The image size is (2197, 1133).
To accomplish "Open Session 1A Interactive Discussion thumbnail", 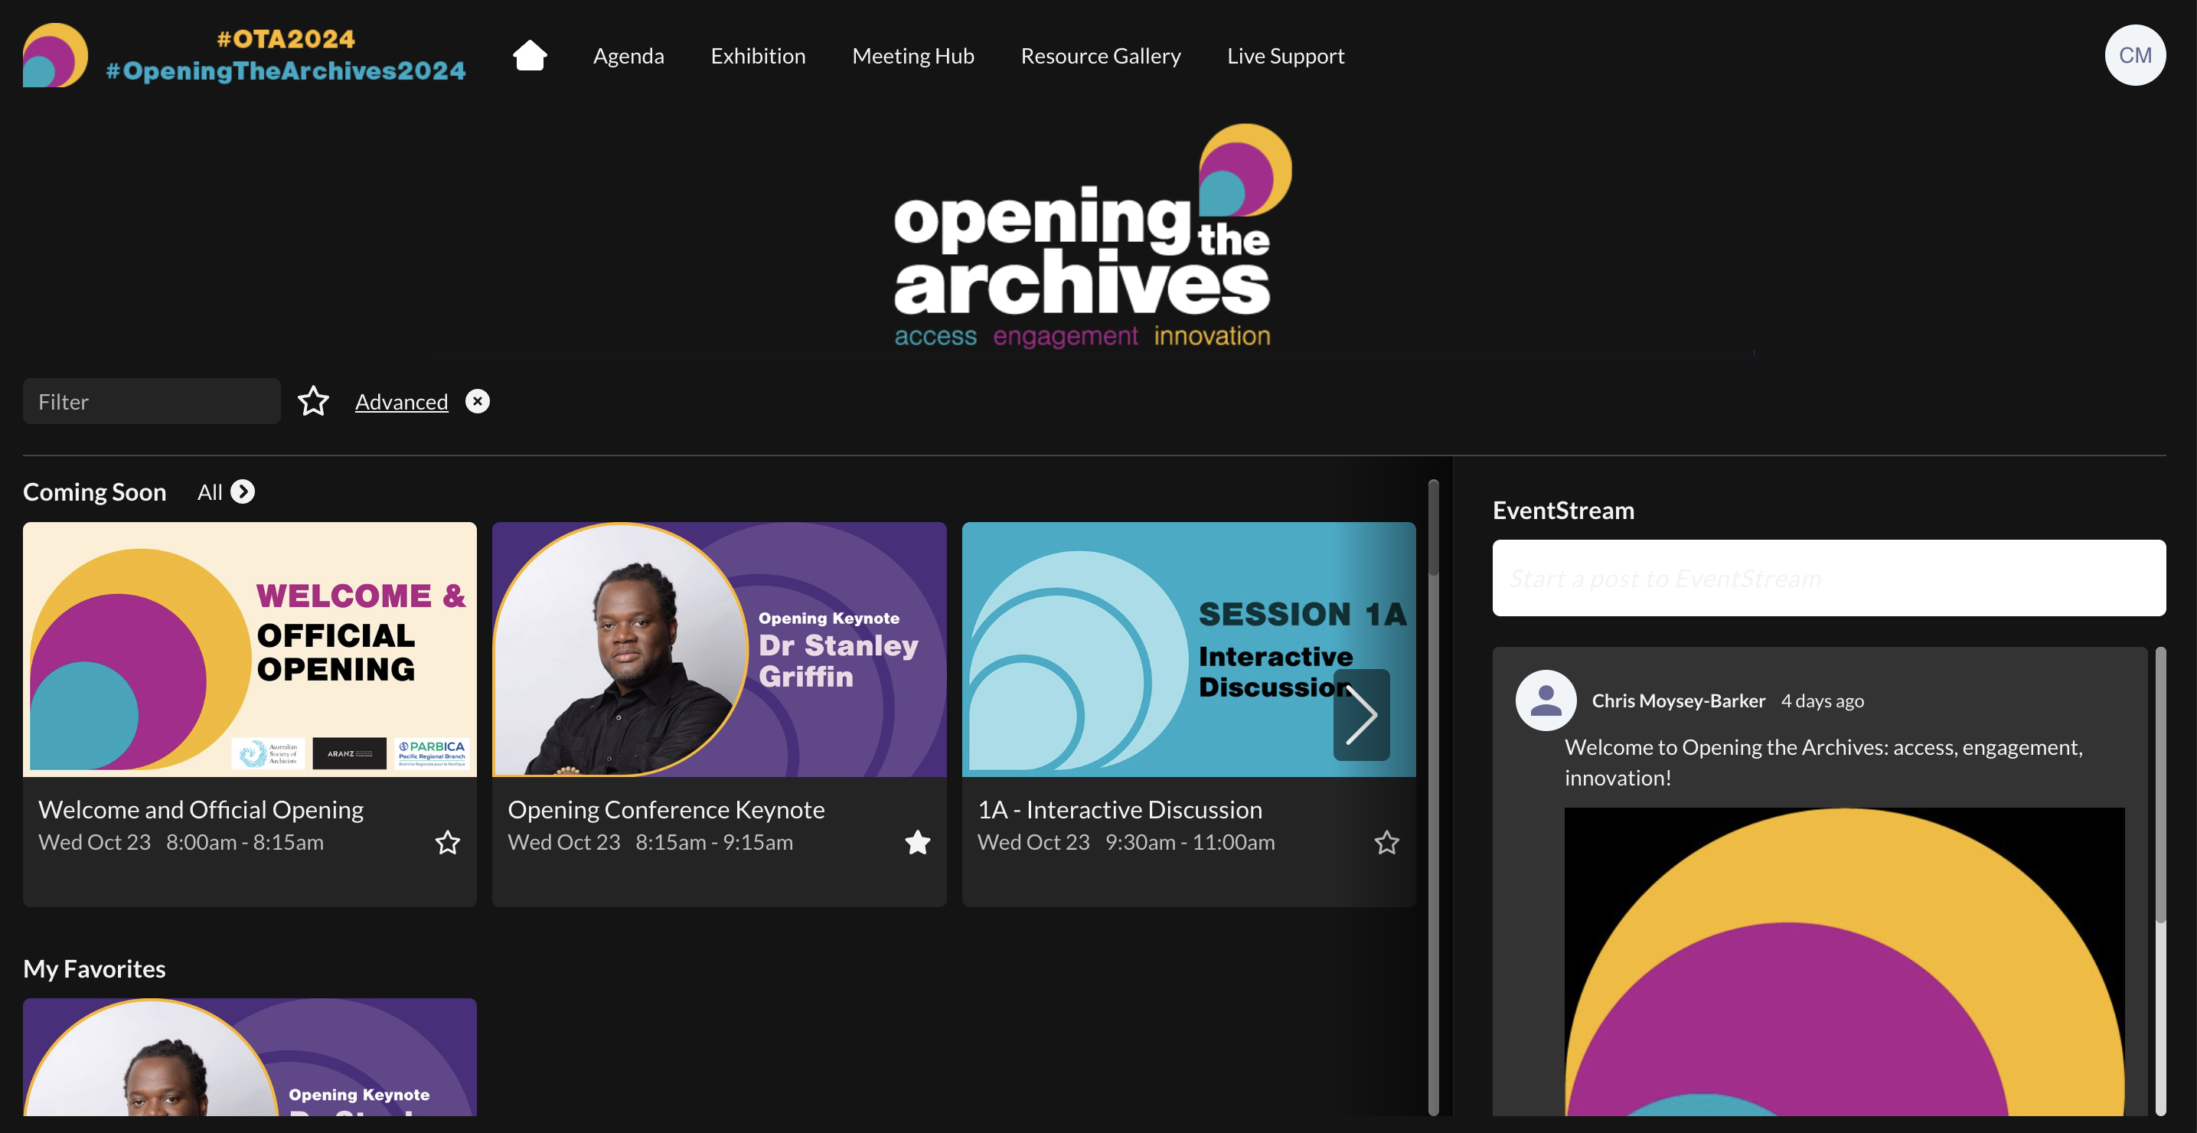I will point(1189,649).
